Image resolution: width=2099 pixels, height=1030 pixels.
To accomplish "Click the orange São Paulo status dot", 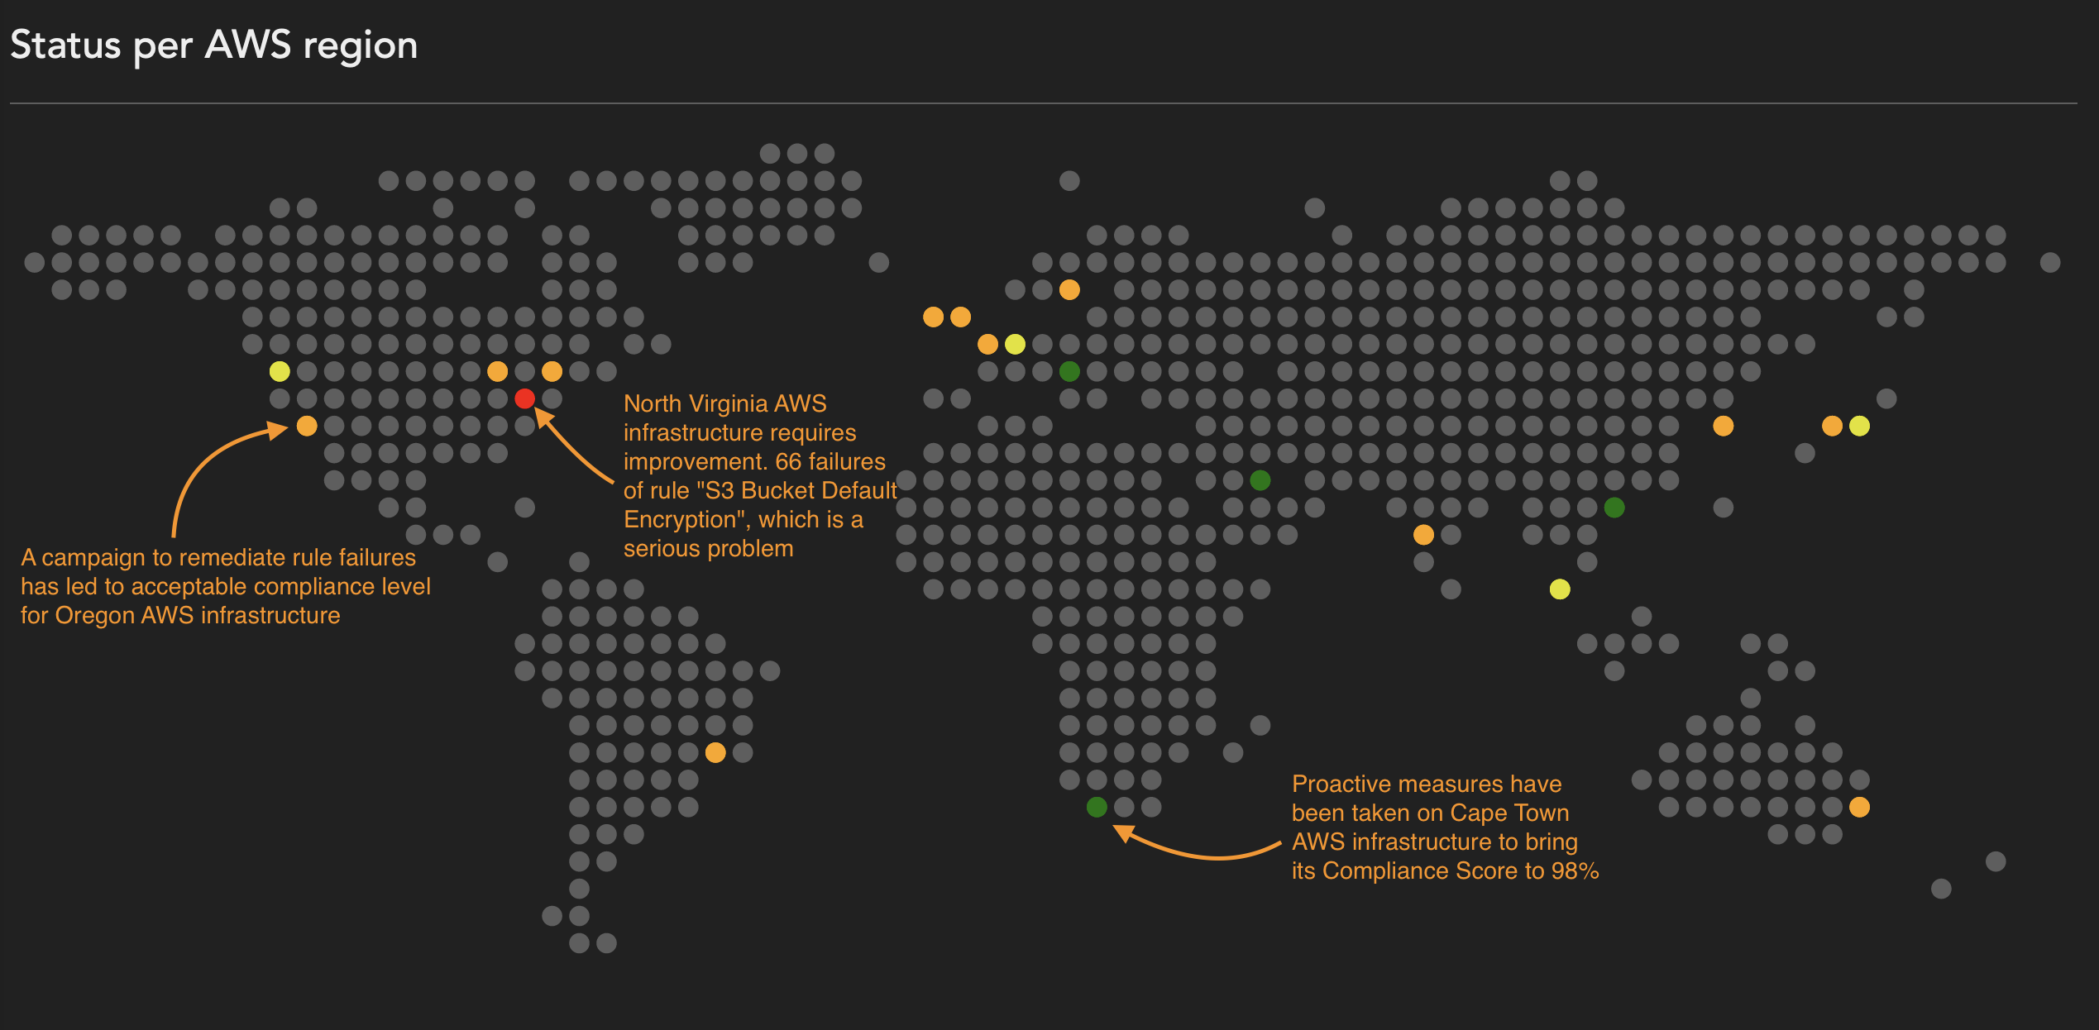I will 715,752.
